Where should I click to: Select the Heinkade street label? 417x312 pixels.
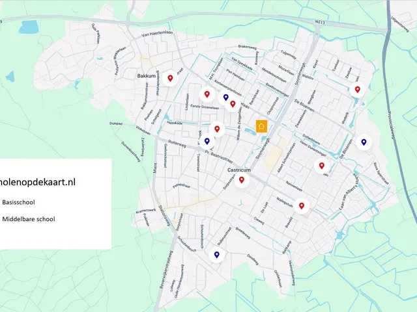pos(175,123)
